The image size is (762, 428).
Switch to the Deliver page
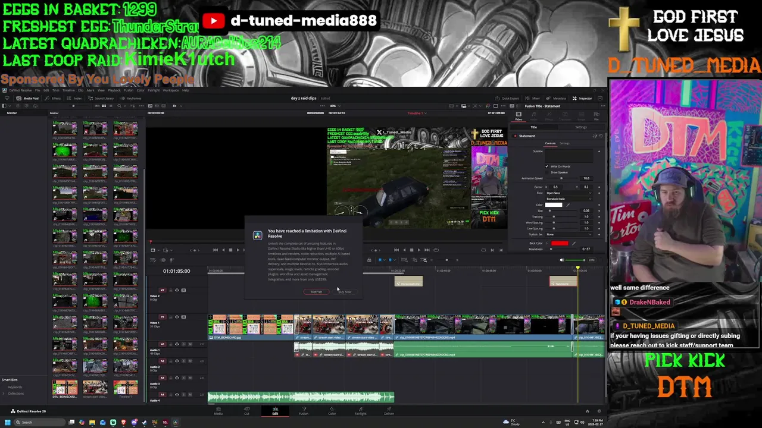click(389, 410)
